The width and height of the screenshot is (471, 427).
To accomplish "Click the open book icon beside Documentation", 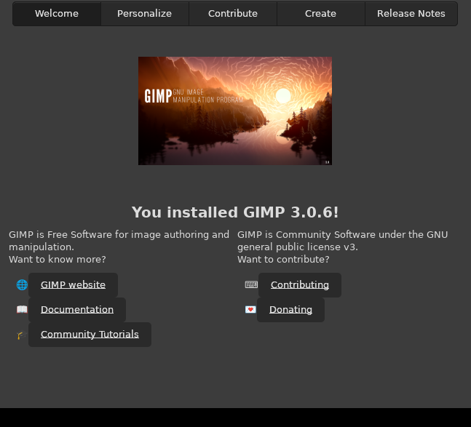I will [22, 309].
